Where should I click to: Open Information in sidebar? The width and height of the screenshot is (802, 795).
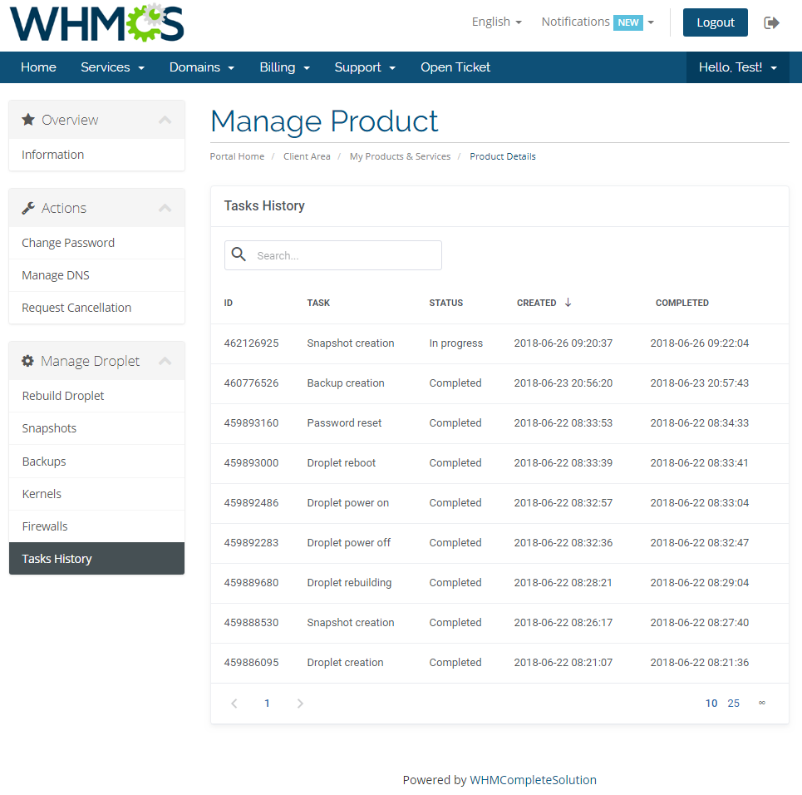coord(96,155)
